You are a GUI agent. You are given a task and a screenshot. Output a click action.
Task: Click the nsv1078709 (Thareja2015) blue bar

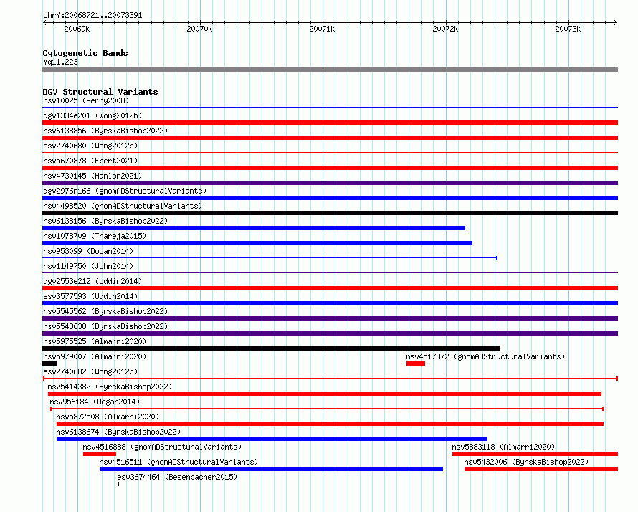pos(257,243)
